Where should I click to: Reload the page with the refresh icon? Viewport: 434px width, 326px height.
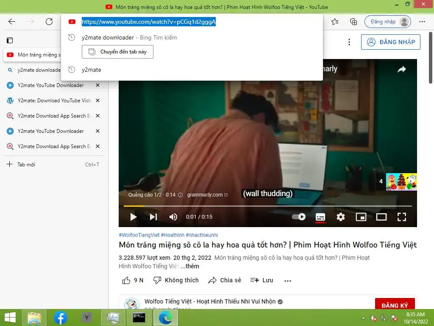49,22
